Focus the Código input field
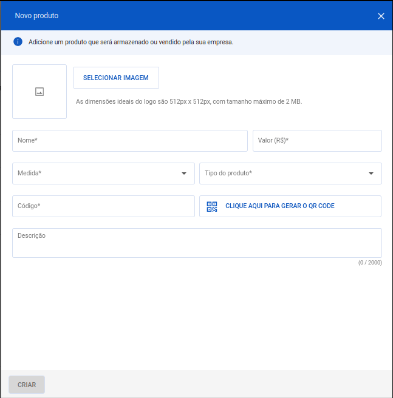This screenshot has width=393, height=398. [x=103, y=206]
